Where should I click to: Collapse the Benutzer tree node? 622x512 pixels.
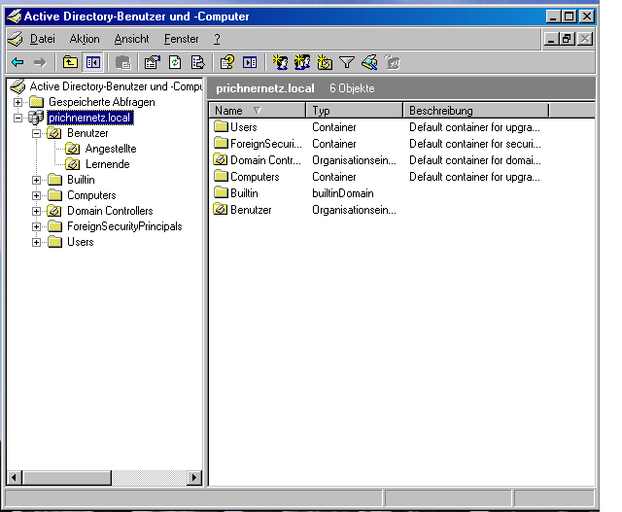tap(37, 133)
